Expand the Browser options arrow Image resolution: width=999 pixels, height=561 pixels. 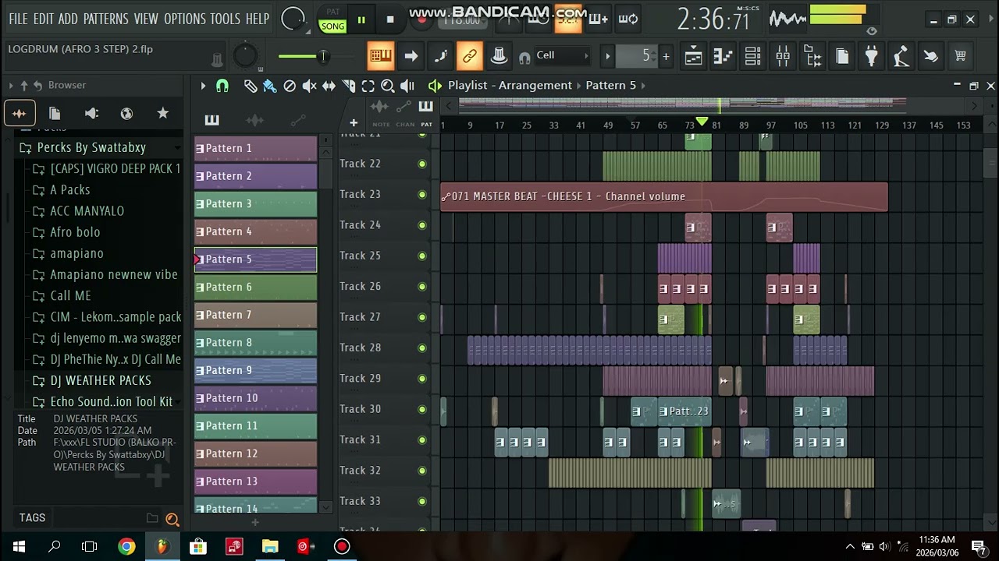(x=11, y=86)
